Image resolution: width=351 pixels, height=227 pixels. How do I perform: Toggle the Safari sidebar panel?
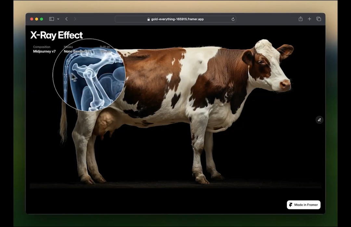(x=51, y=19)
